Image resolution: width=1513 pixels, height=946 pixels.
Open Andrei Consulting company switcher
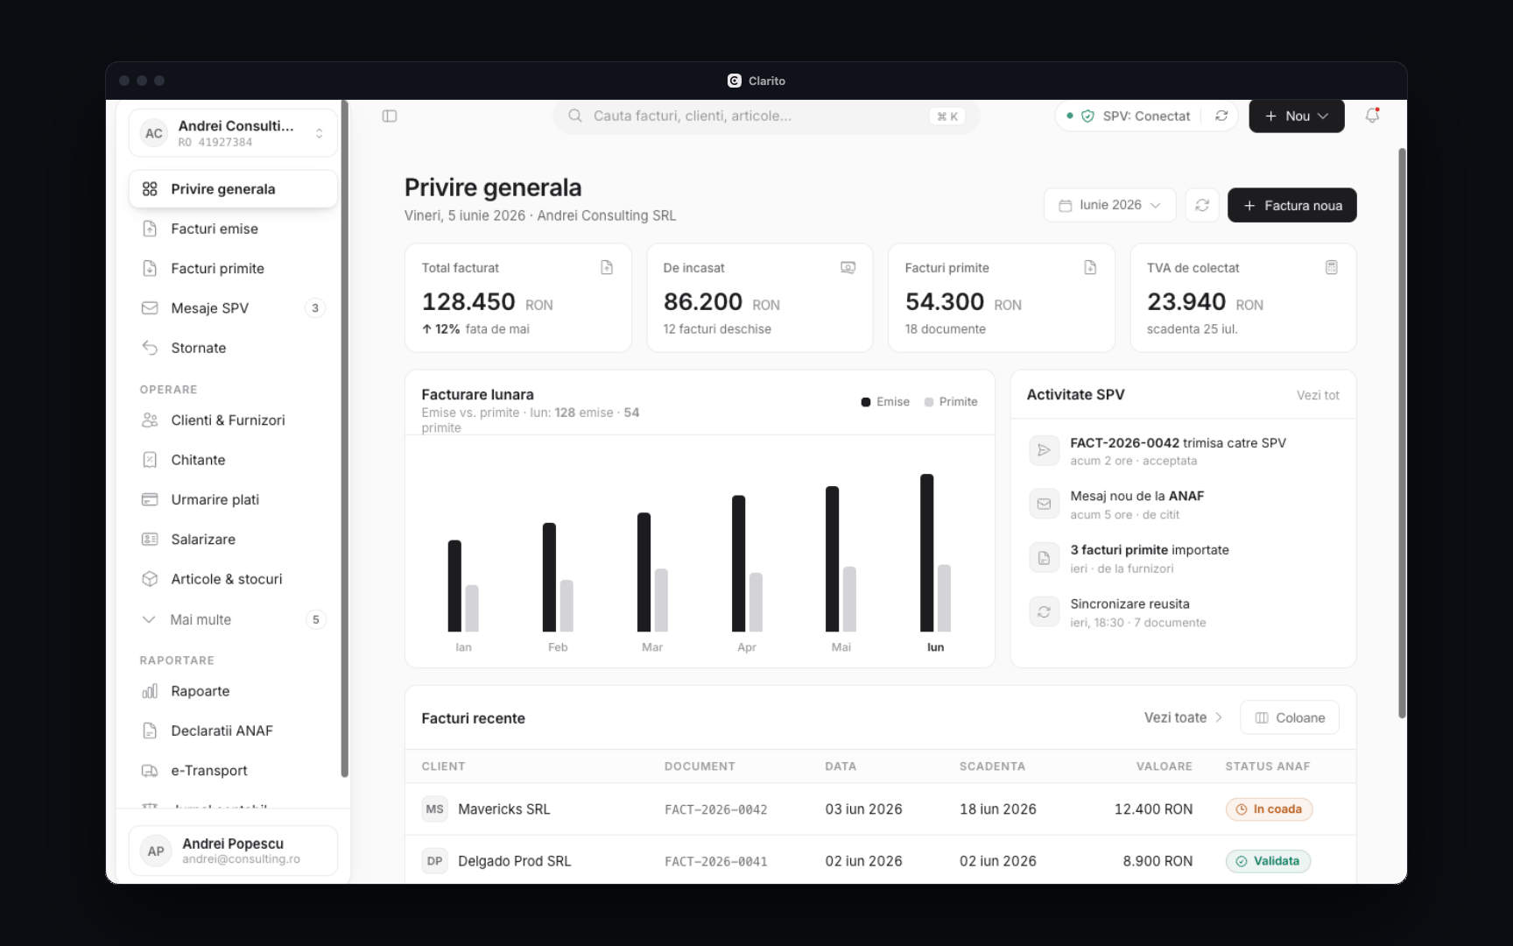pos(233,133)
